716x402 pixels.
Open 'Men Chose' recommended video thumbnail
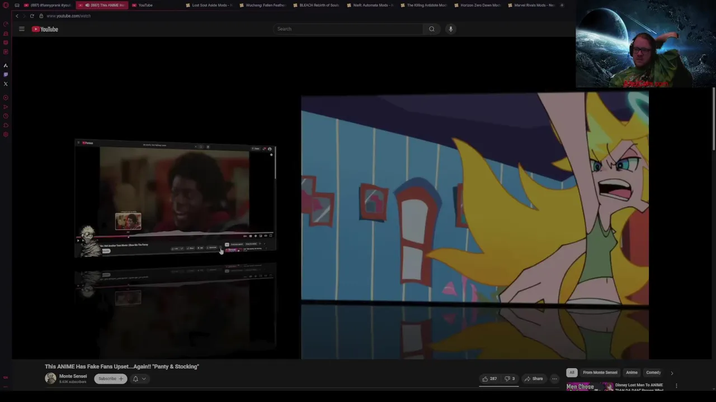coord(590,386)
